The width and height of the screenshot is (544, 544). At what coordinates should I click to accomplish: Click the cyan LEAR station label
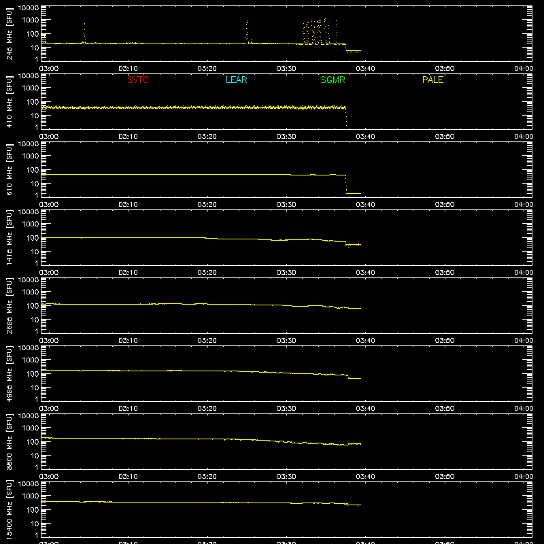click(x=236, y=80)
